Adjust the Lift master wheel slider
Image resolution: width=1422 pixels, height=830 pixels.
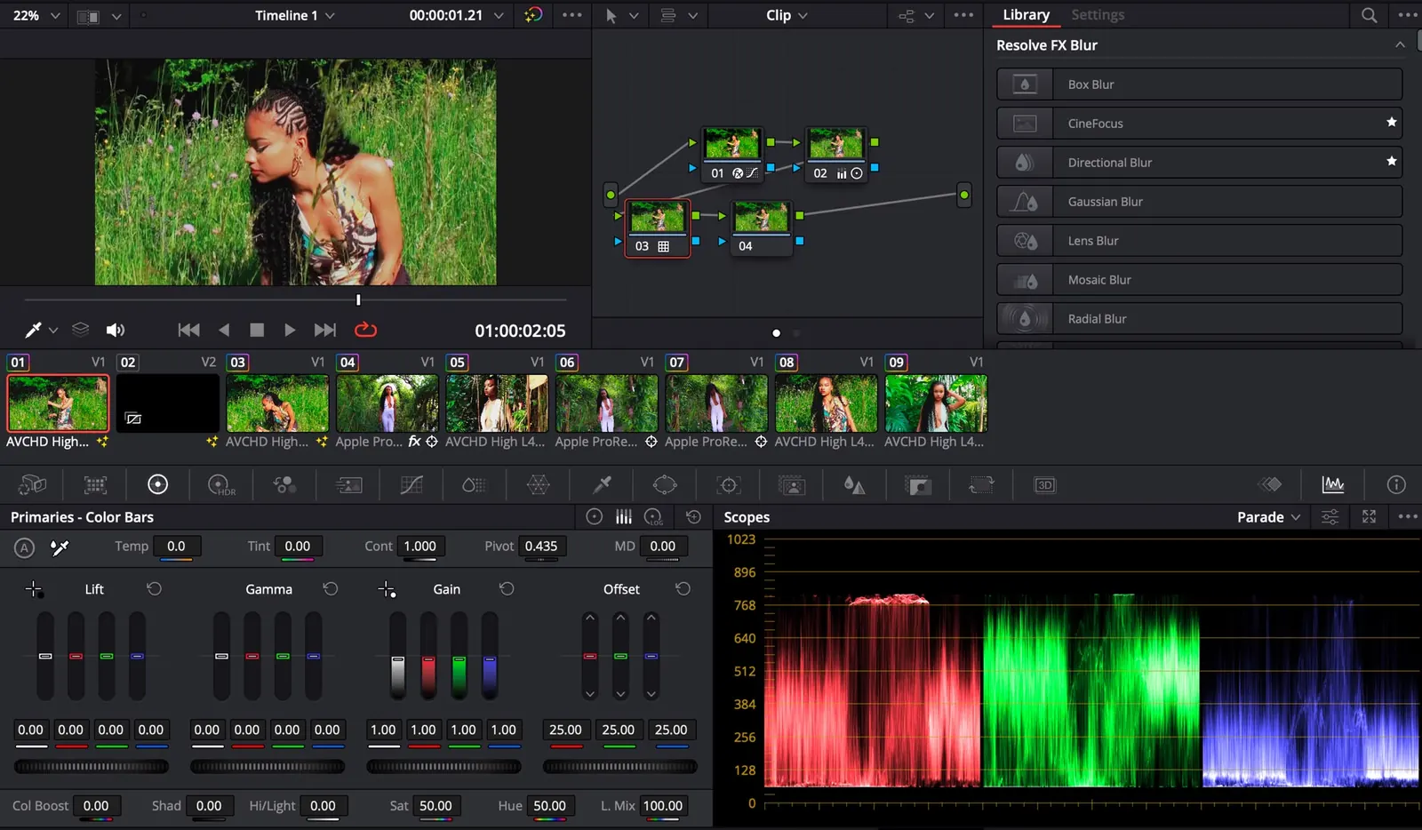point(92,767)
